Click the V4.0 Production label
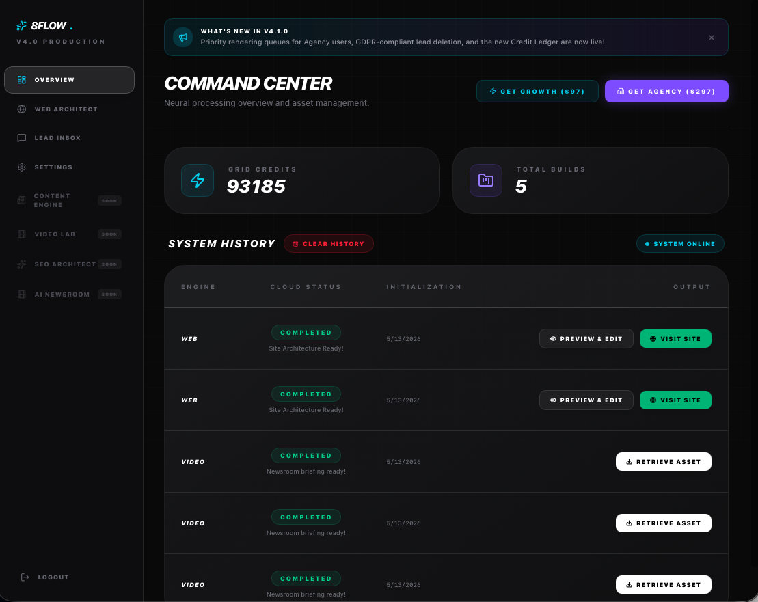Screen dimensions: 758x602 (61, 42)
